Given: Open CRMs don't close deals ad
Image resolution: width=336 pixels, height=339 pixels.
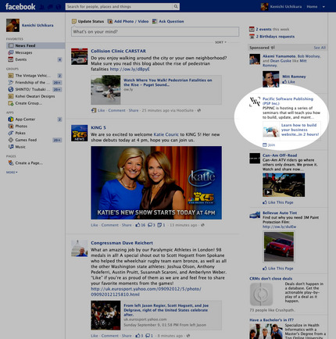Looking at the screenshot, I should [x=271, y=279].
